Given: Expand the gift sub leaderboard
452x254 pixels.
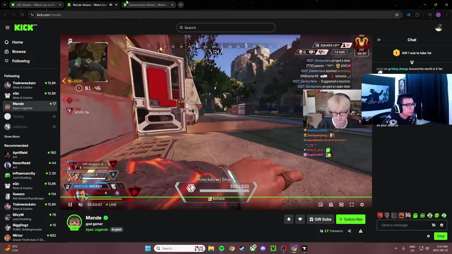Looking at the screenshot, I should point(412,62).
